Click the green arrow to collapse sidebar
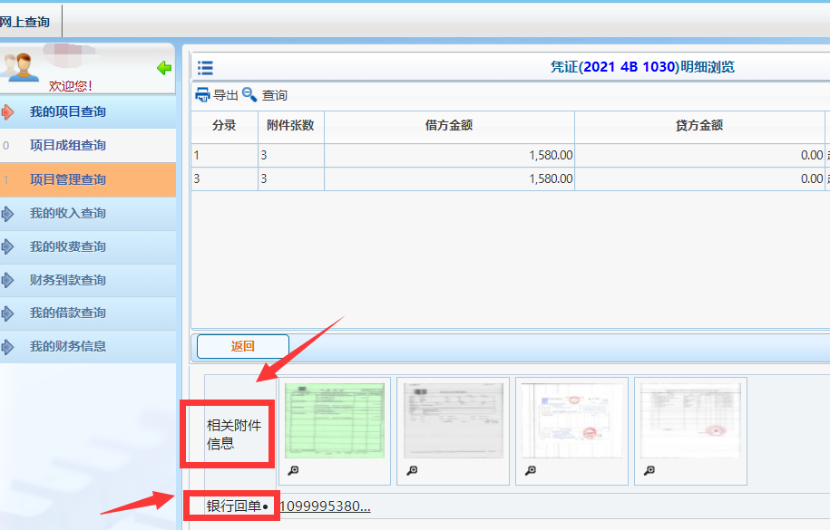 click(164, 68)
